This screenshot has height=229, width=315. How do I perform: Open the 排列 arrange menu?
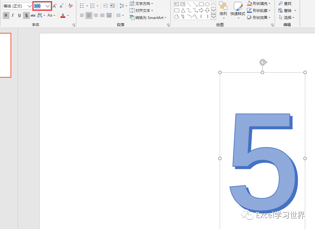click(x=223, y=10)
